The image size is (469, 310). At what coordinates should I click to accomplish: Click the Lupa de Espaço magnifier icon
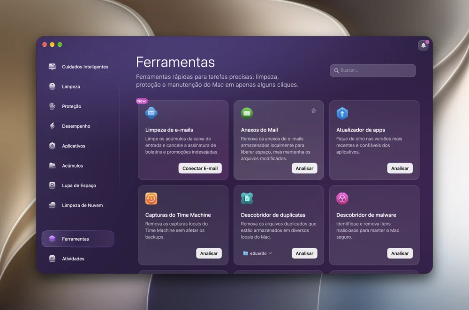[52, 185]
